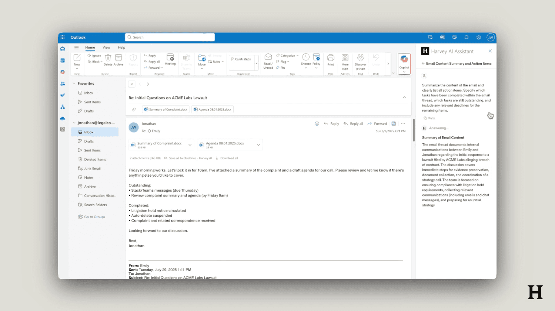
Task: Print the email from the ribbon
Action: (x=331, y=58)
